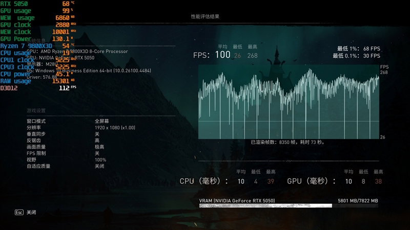The width and height of the screenshot is (410, 230).
Task: Click the FPS 限制 setting label
Action: 36,153
